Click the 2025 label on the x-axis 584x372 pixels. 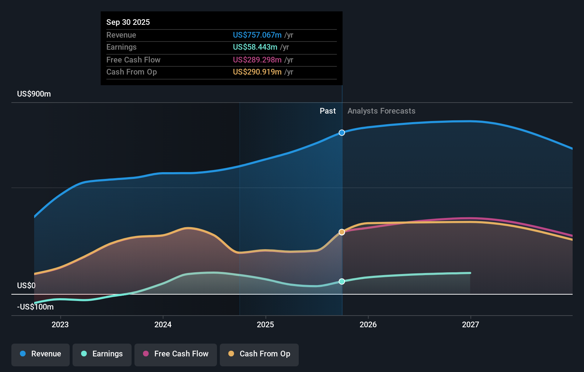point(266,324)
